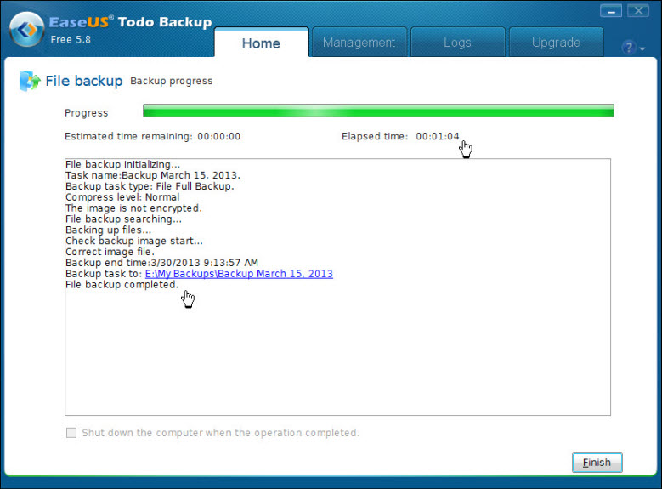662x489 pixels.
Task: Click 'Backup task type: File Full Backup.' line
Action: [x=150, y=186]
